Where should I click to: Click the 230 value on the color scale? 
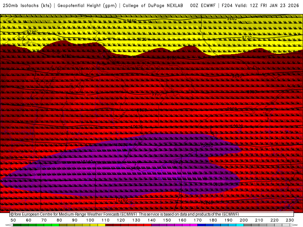coord(290,220)
